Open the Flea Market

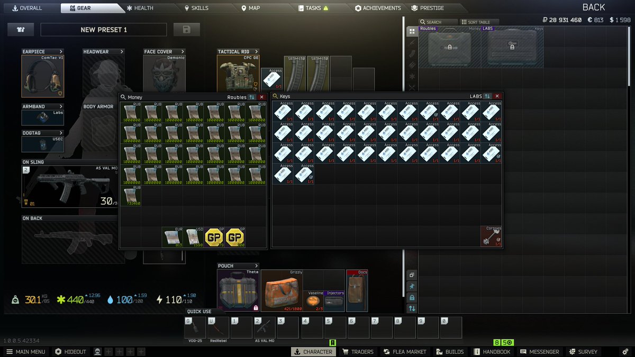405,351
